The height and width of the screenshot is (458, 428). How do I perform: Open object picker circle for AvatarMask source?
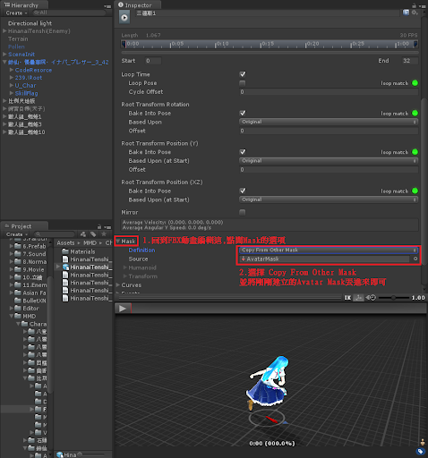click(415, 259)
